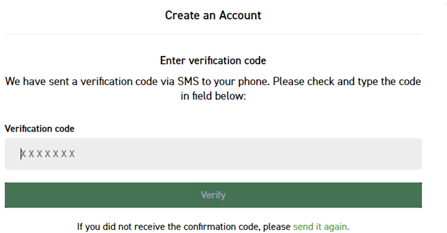The image size is (447, 233).
Task: Click the "Enter verification code" subheading
Action: pyautogui.click(x=213, y=60)
